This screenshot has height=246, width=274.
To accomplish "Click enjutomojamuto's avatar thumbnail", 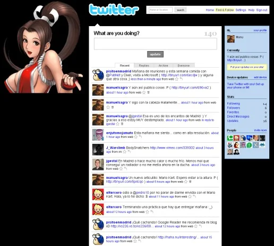I will pyautogui.click(x=98, y=135).
